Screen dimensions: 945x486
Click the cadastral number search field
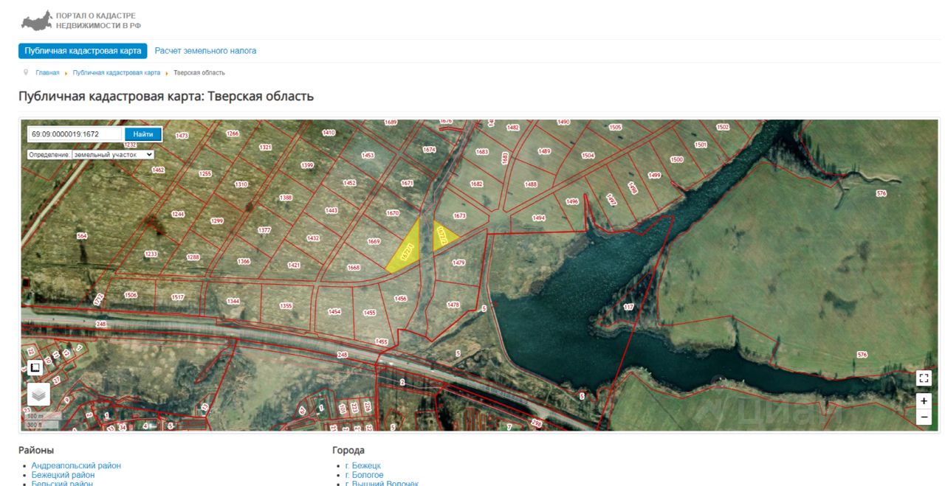[x=76, y=134]
